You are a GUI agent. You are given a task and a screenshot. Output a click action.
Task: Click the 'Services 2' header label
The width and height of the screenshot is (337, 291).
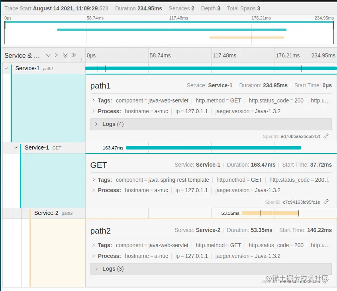[181, 8]
